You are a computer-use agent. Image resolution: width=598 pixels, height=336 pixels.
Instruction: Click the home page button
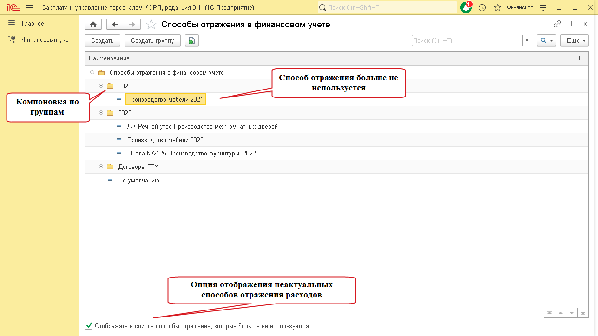pyautogui.click(x=93, y=25)
